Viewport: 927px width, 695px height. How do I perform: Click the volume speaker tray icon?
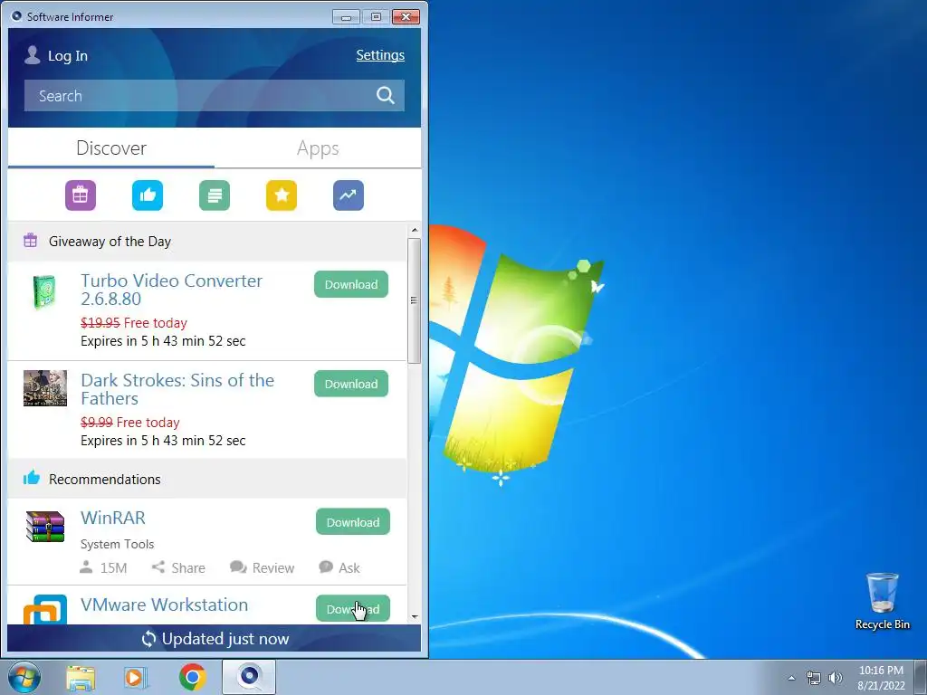(836, 678)
